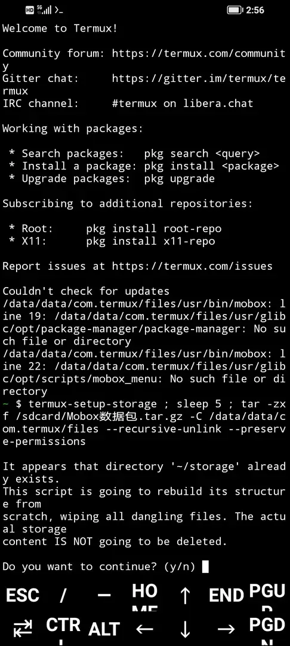Image resolution: width=290 pixels, height=646 pixels.
Task: Tap the left arrow key
Action: [144, 629]
